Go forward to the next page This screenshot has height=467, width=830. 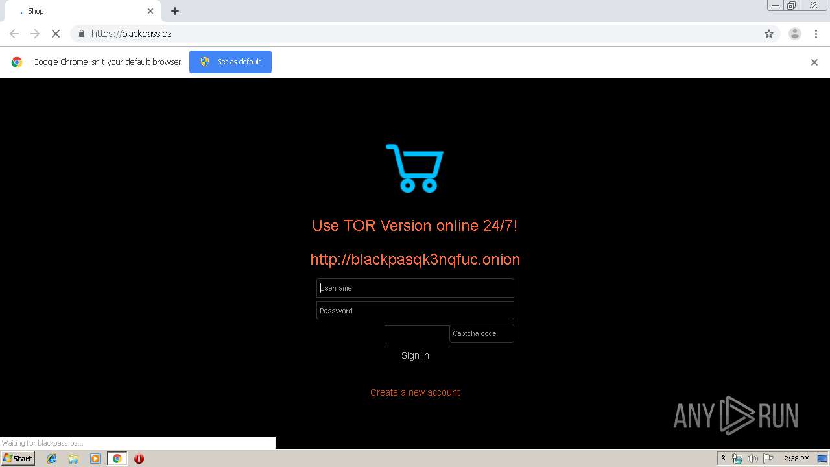35,34
